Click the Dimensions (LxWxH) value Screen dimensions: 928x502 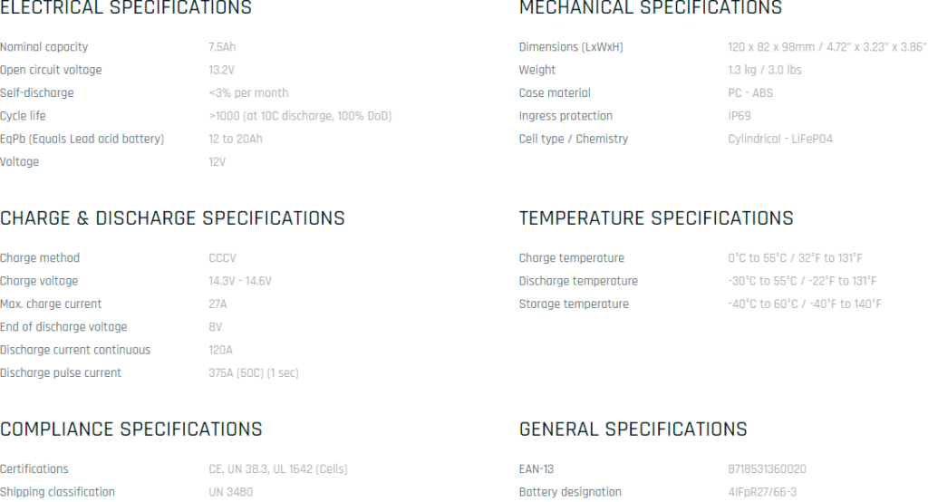coord(826,47)
